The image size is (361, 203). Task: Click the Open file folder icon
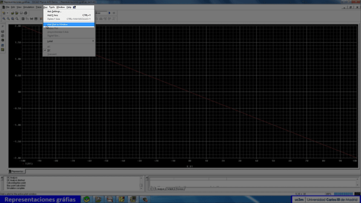point(13,13)
